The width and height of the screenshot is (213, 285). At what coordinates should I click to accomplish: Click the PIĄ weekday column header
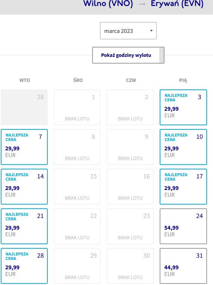pos(183,80)
